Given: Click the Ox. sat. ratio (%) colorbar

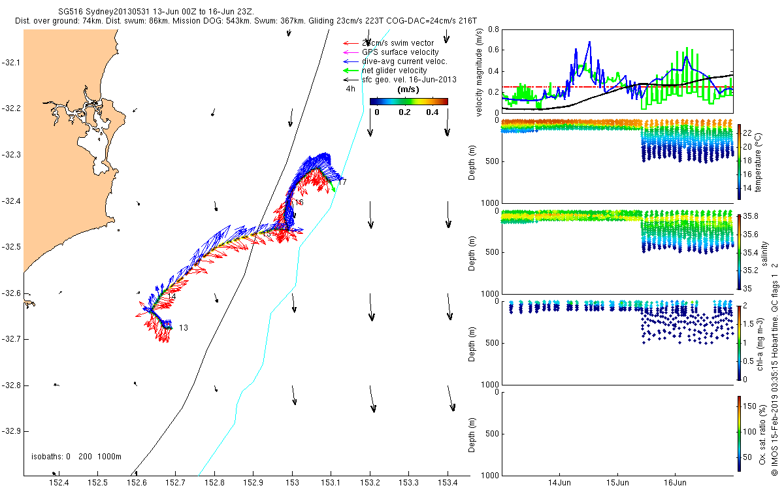Looking at the screenshot, I should pyautogui.click(x=739, y=433).
